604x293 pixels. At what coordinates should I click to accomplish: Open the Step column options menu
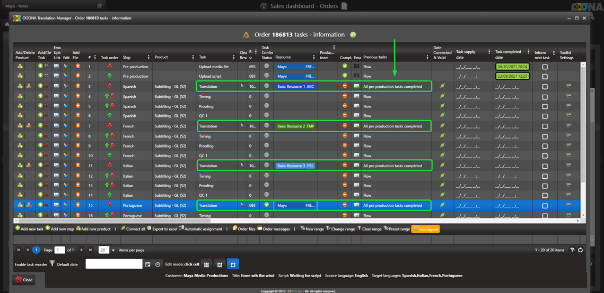pyautogui.click(x=148, y=57)
